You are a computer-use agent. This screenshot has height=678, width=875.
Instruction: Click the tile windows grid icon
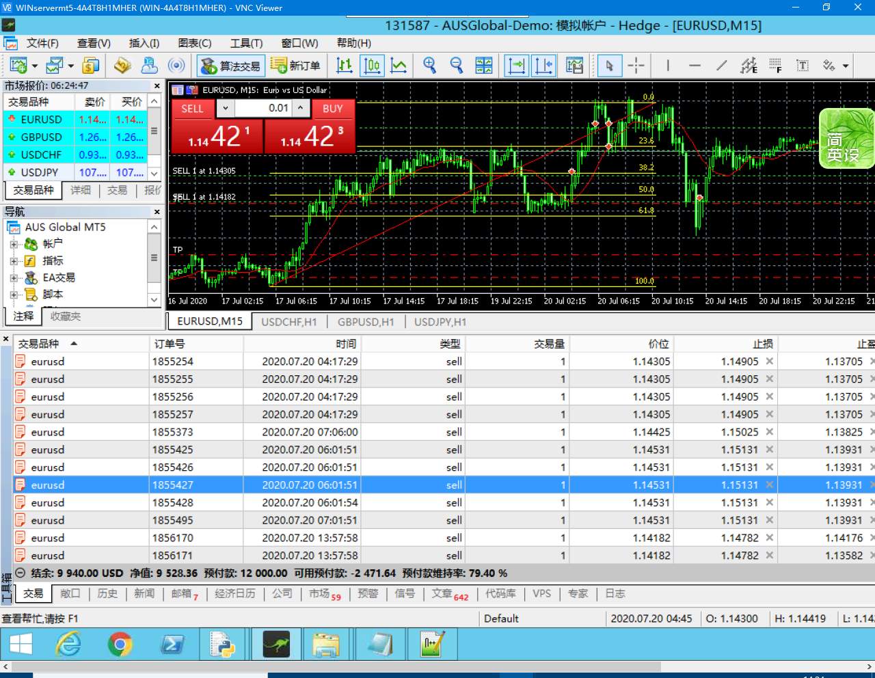point(484,66)
